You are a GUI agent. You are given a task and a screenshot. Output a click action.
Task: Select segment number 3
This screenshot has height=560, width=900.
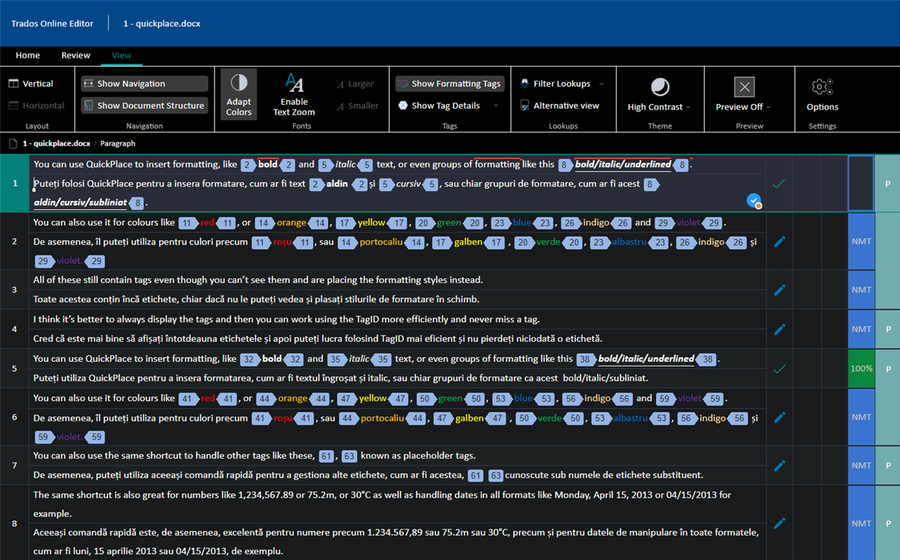click(14, 289)
